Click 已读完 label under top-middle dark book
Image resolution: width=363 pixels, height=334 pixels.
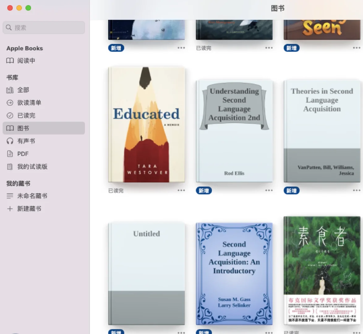coord(203,48)
